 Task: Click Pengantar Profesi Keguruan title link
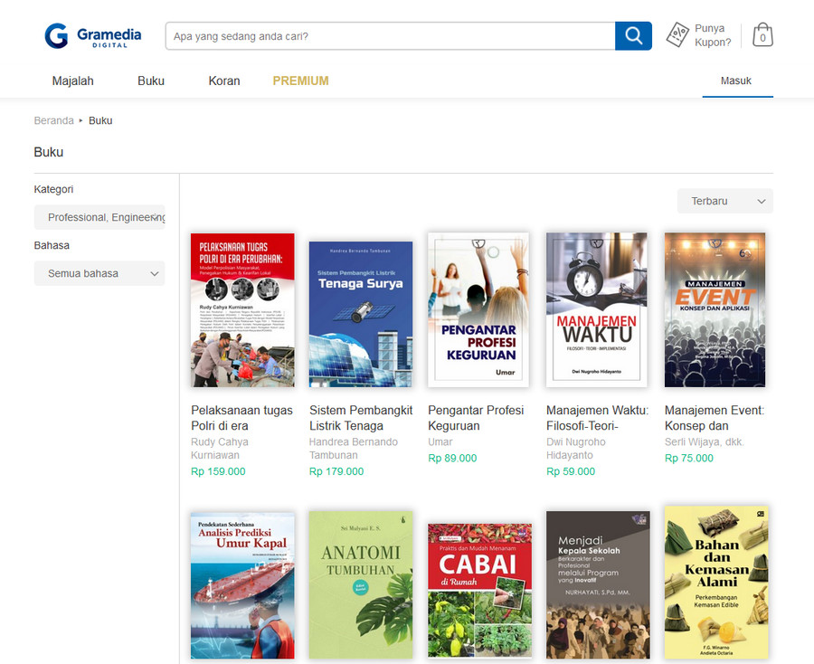(476, 418)
